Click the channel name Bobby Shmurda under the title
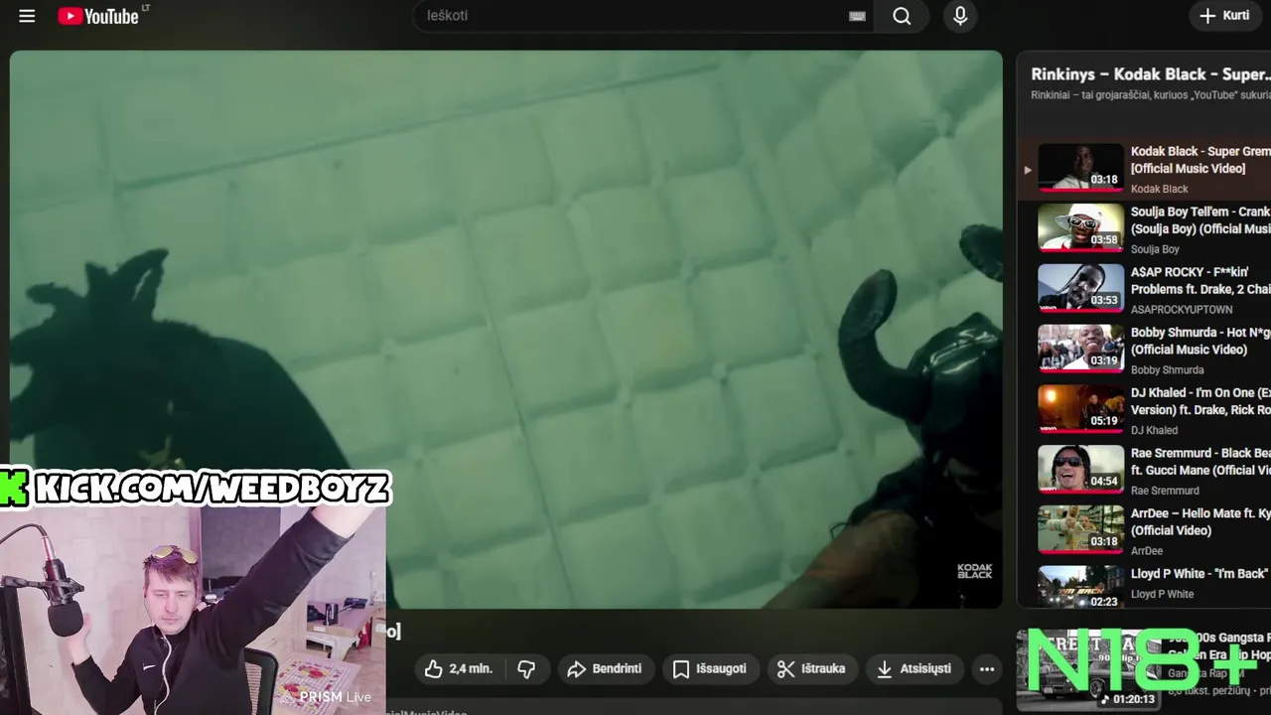Image resolution: width=1271 pixels, height=715 pixels. (x=1167, y=370)
